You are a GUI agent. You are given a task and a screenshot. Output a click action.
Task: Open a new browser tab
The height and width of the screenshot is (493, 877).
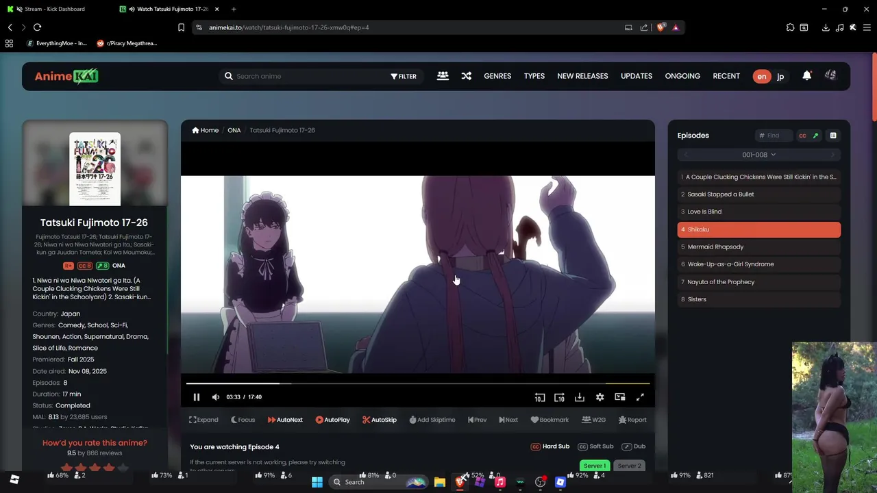(234, 9)
